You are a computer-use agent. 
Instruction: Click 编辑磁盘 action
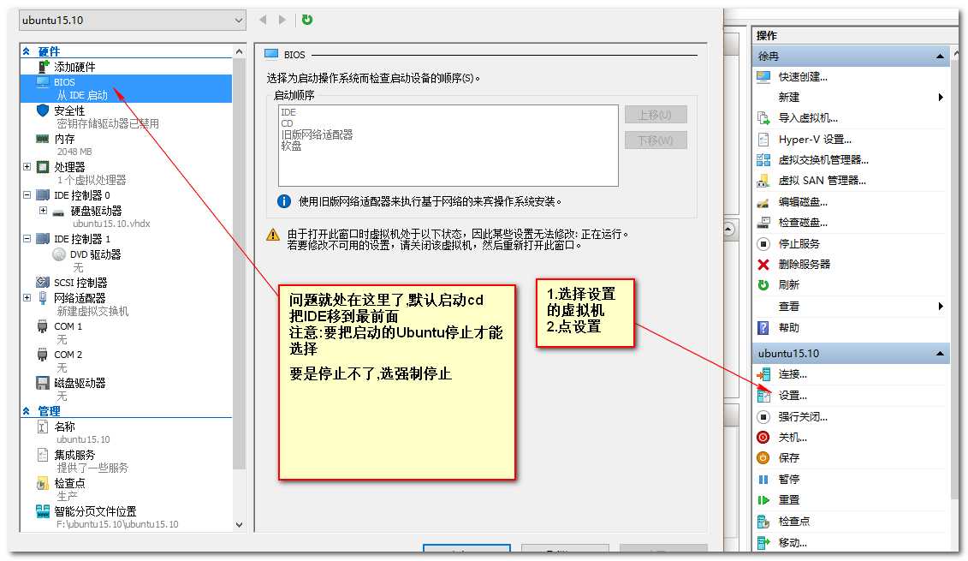[803, 202]
